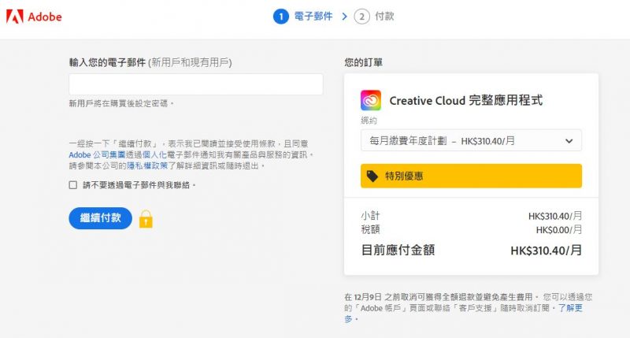Image resolution: width=630 pixels, height=338 pixels.
Task: Click the yellow padlock security icon
Action: (x=146, y=219)
